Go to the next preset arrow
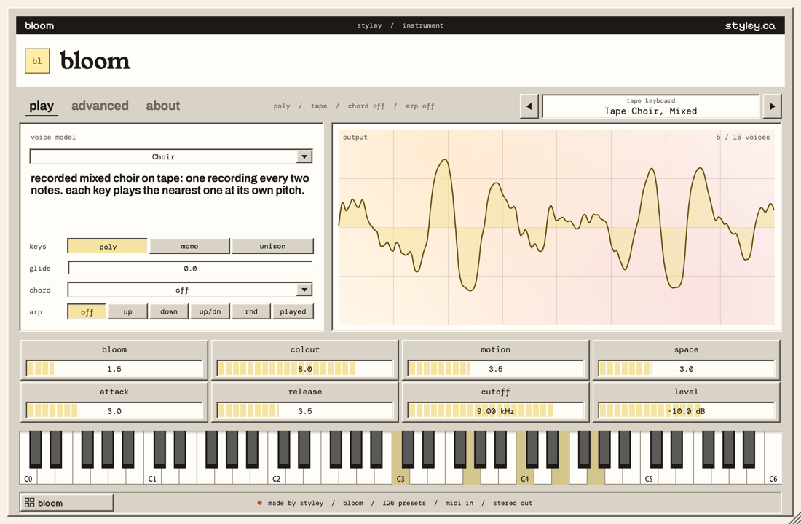This screenshot has width=801, height=524. tap(772, 106)
